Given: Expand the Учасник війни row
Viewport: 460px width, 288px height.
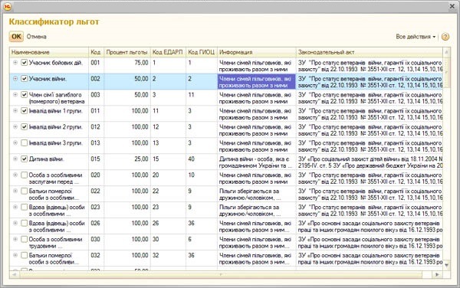Looking at the screenshot, I should point(15,79).
